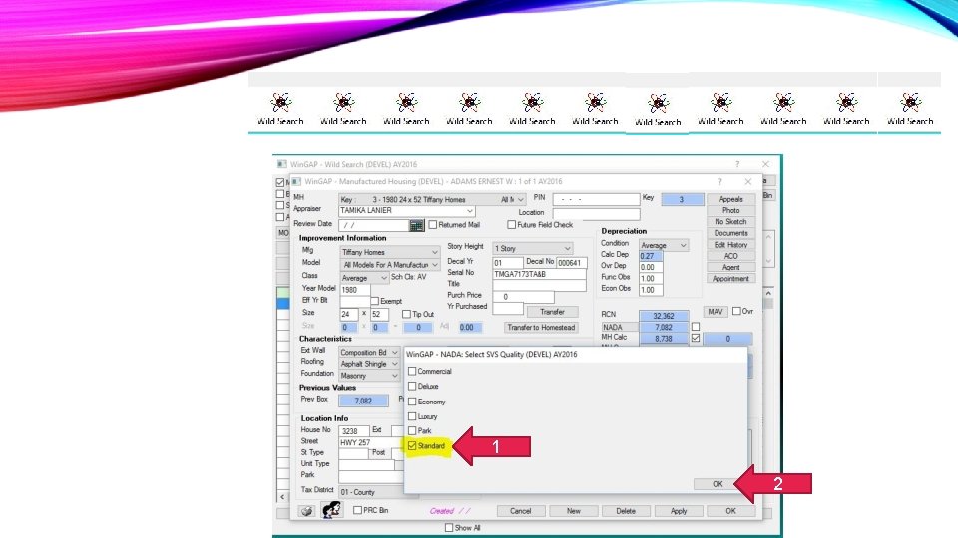Click Transfer to Homestead button
The width and height of the screenshot is (958, 538).
541,328
